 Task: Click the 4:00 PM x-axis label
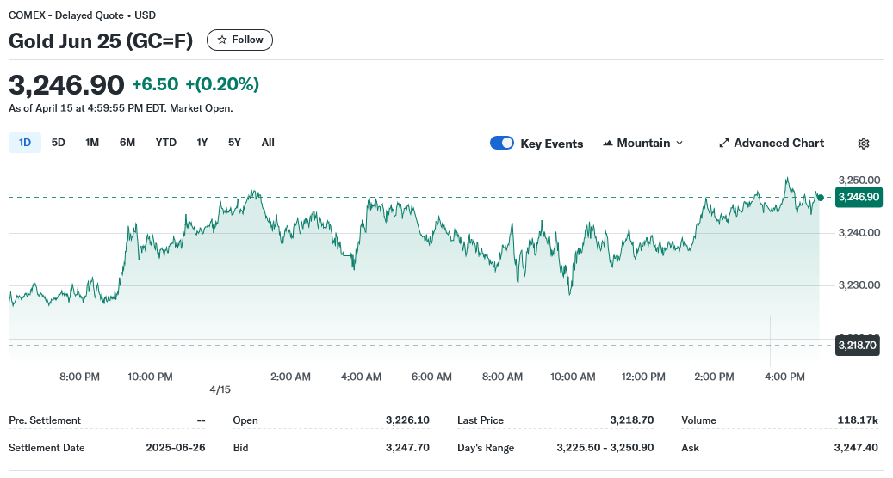pos(784,377)
